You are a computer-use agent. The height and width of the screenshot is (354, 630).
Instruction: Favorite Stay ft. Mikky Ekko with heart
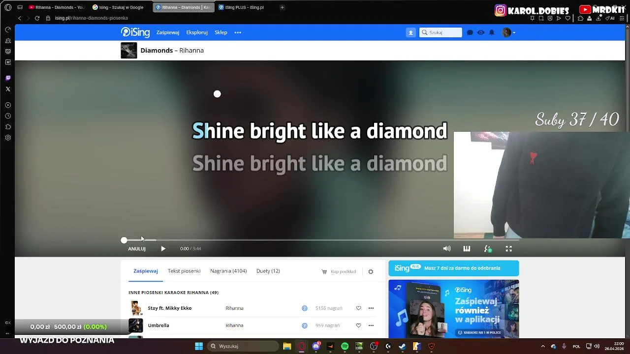click(x=359, y=308)
